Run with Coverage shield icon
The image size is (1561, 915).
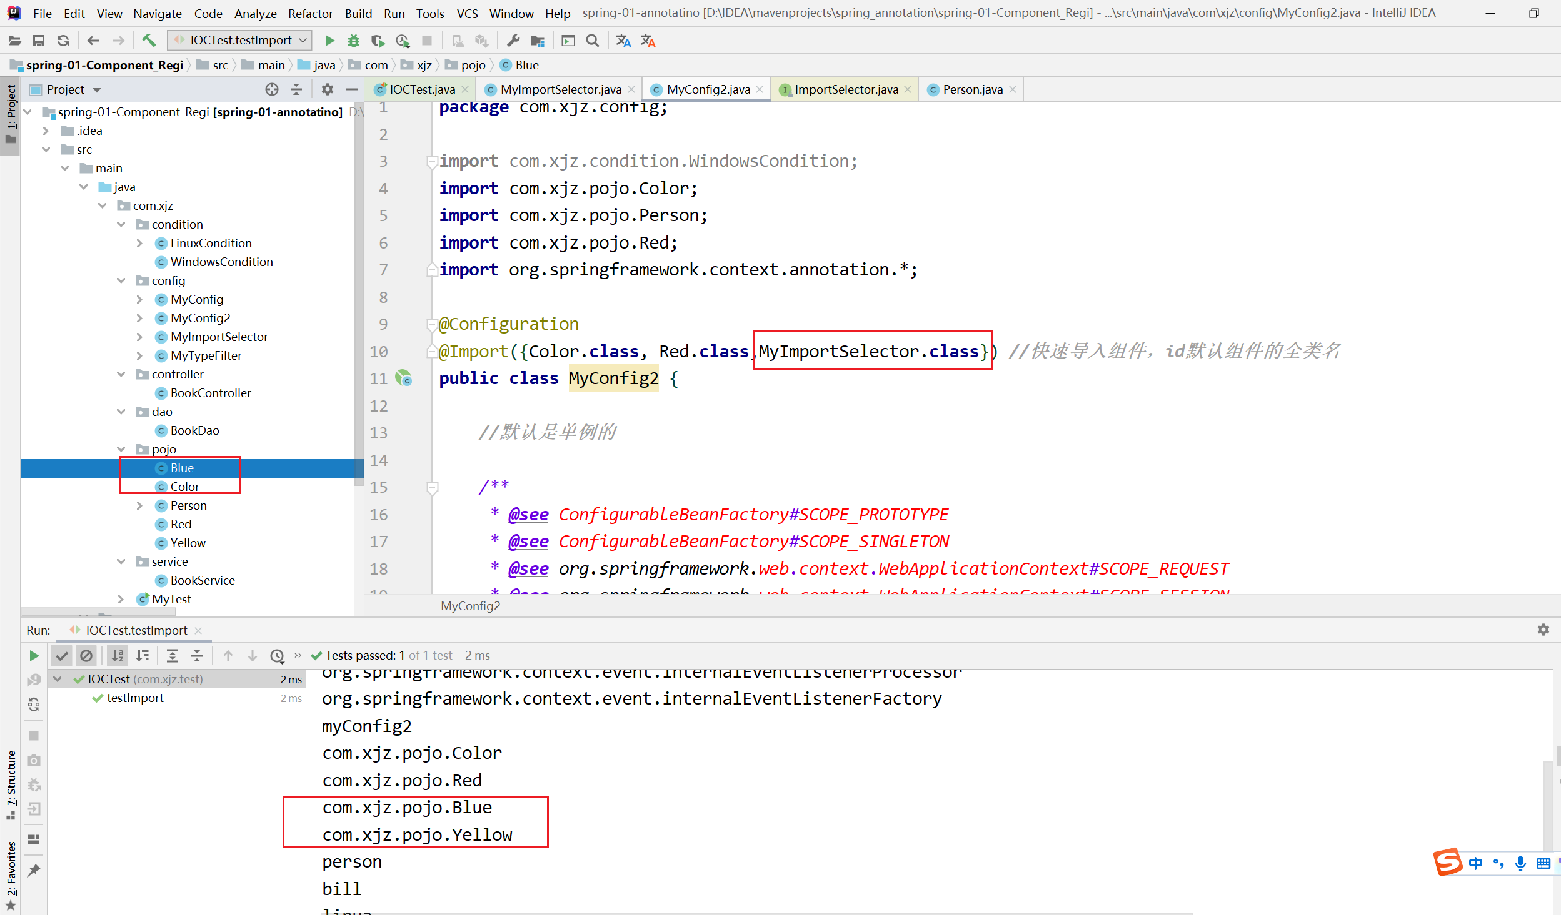pyautogui.click(x=378, y=41)
